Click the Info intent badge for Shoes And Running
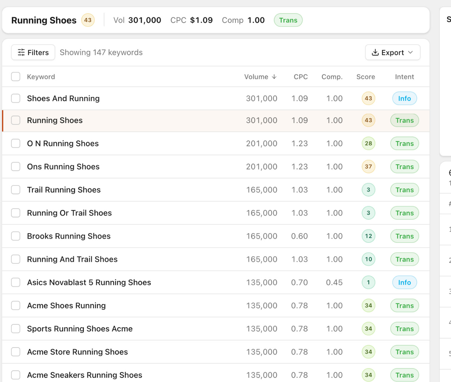The height and width of the screenshot is (382, 451). click(404, 98)
